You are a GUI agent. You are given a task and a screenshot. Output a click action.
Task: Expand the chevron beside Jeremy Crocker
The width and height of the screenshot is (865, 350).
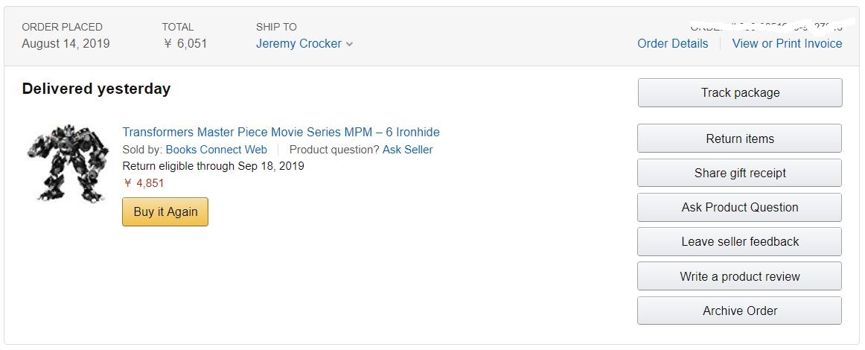[350, 44]
